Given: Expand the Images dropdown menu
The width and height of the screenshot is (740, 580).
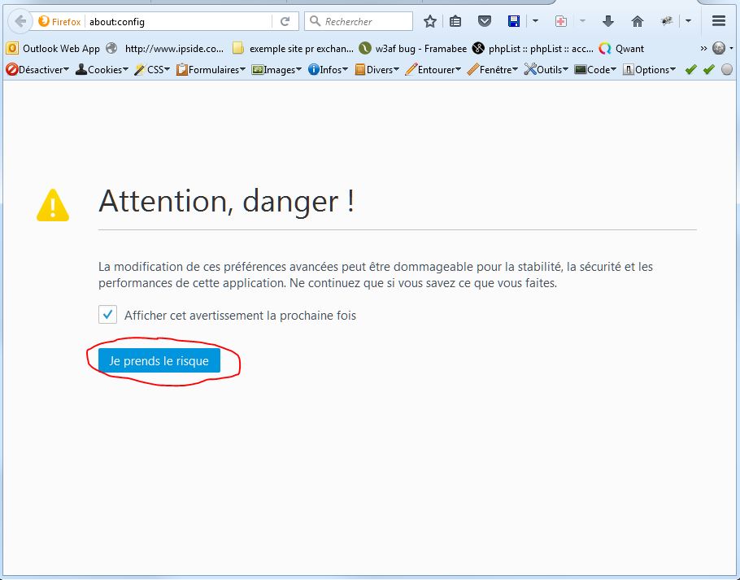Looking at the screenshot, I should [x=276, y=70].
